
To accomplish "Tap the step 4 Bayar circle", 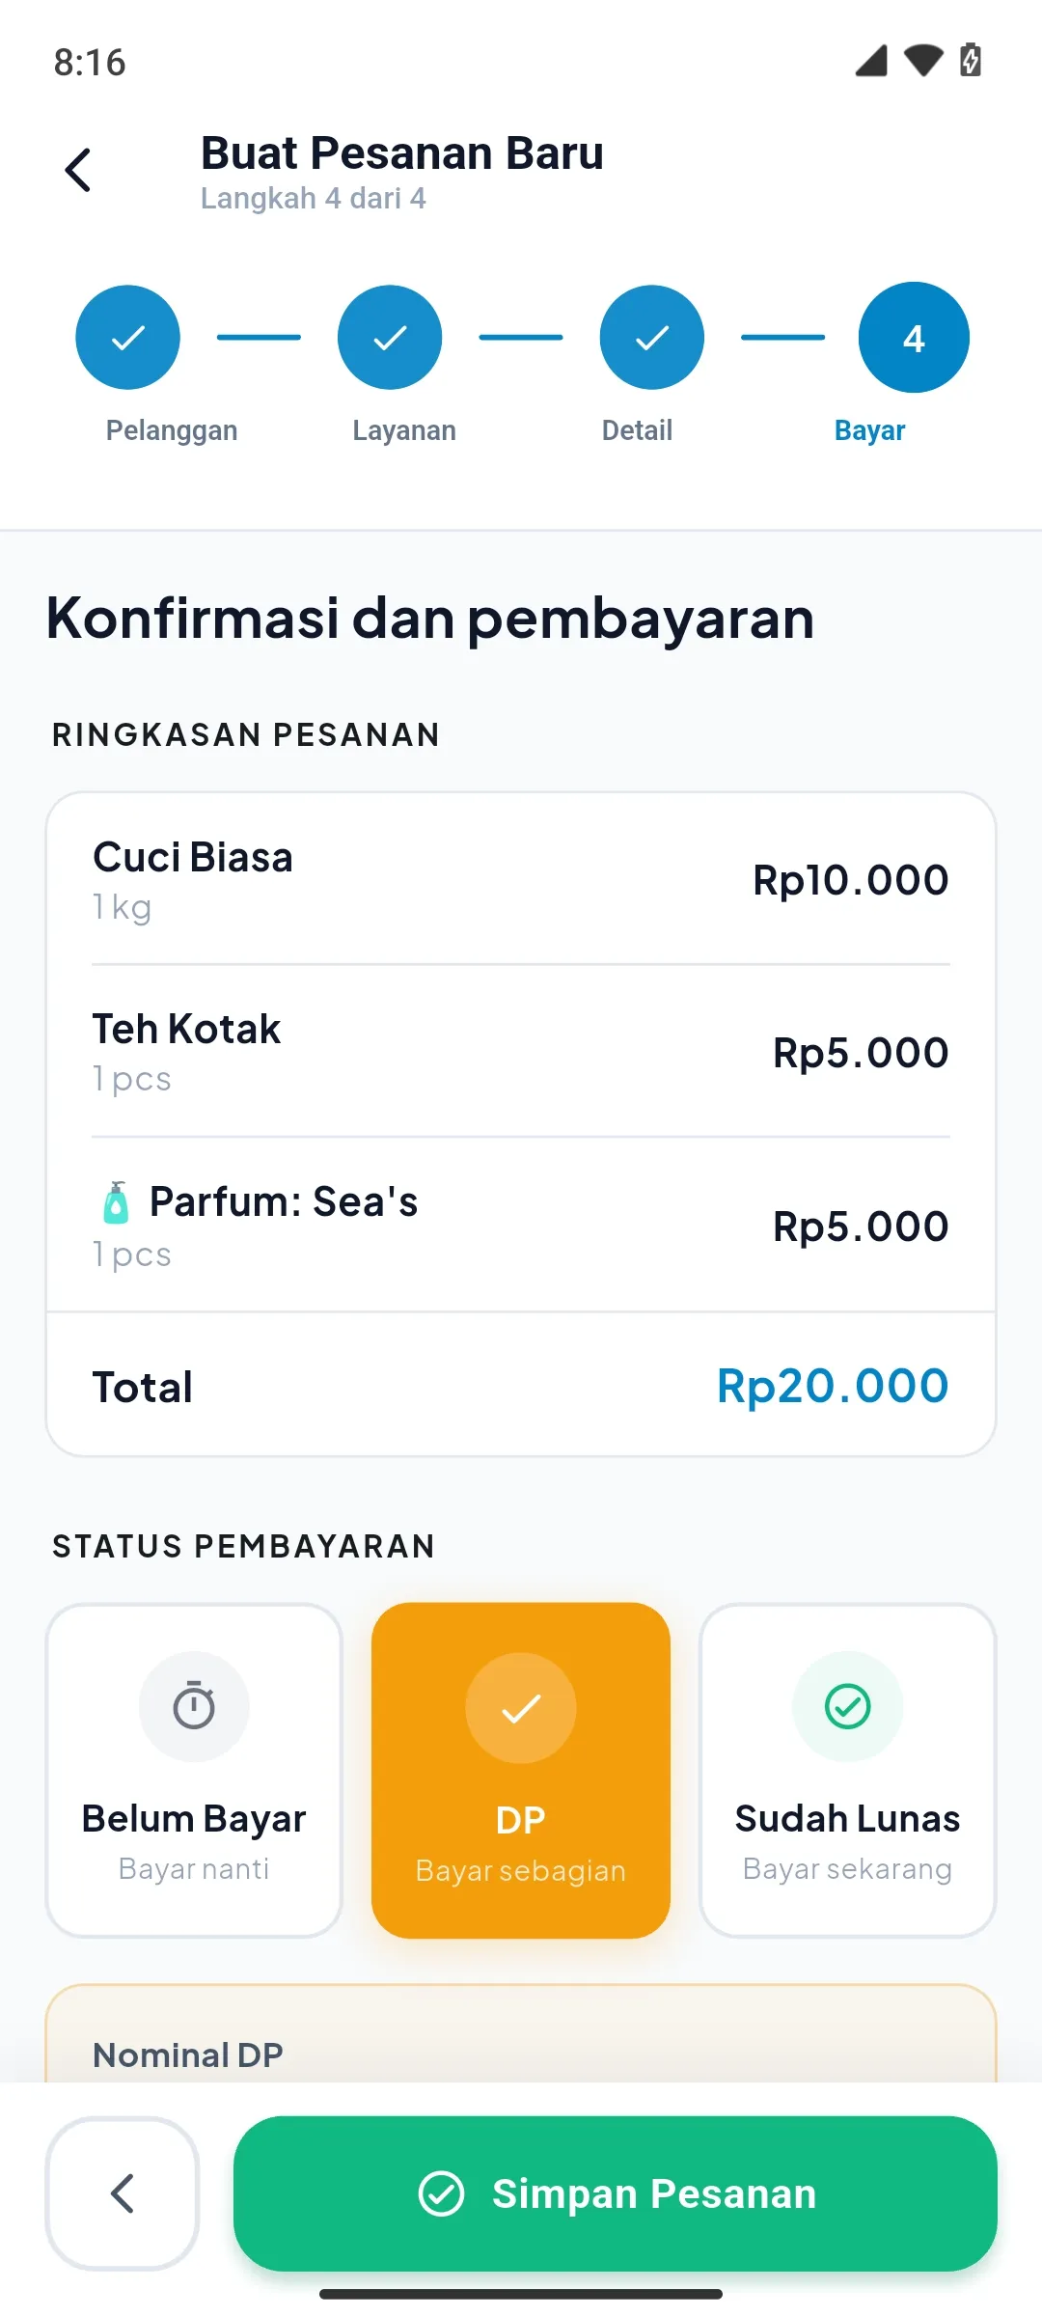I will coord(914,338).
